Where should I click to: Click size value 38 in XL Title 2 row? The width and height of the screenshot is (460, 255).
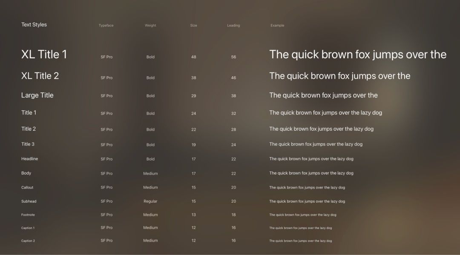click(194, 77)
